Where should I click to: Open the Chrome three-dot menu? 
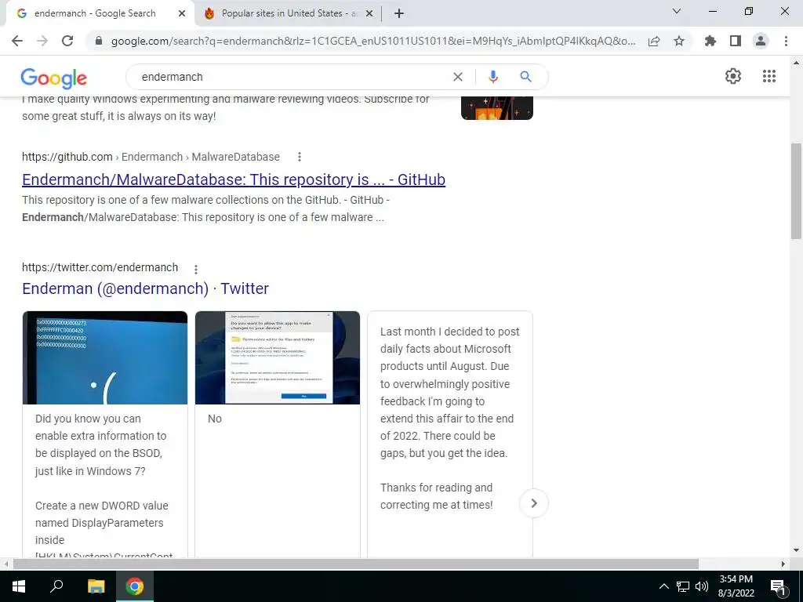click(x=786, y=41)
